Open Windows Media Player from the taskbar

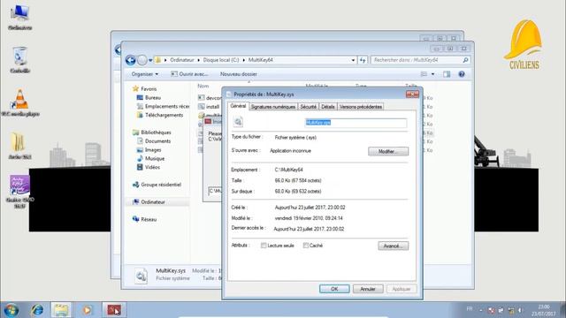pyautogui.click(x=87, y=310)
